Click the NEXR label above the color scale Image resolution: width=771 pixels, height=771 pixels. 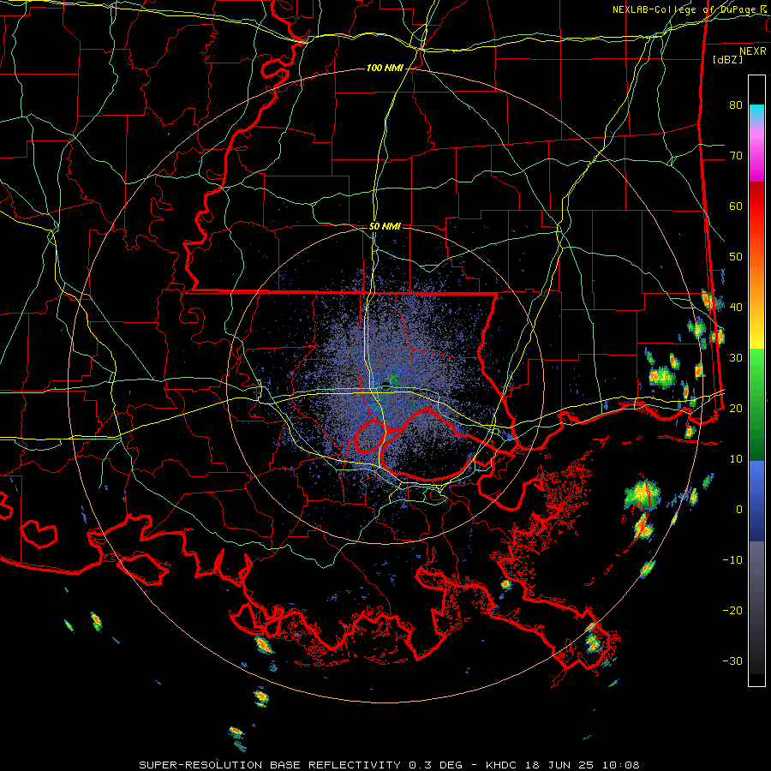[x=752, y=51]
